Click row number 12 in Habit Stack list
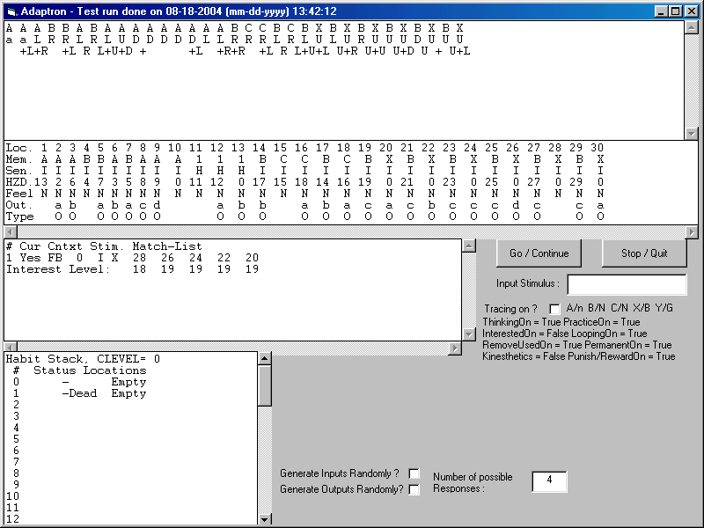 pyautogui.click(x=12, y=518)
